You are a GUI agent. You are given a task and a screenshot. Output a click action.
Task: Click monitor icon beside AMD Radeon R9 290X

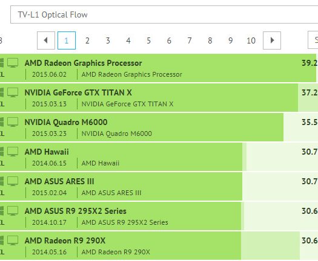coord(13,240)
